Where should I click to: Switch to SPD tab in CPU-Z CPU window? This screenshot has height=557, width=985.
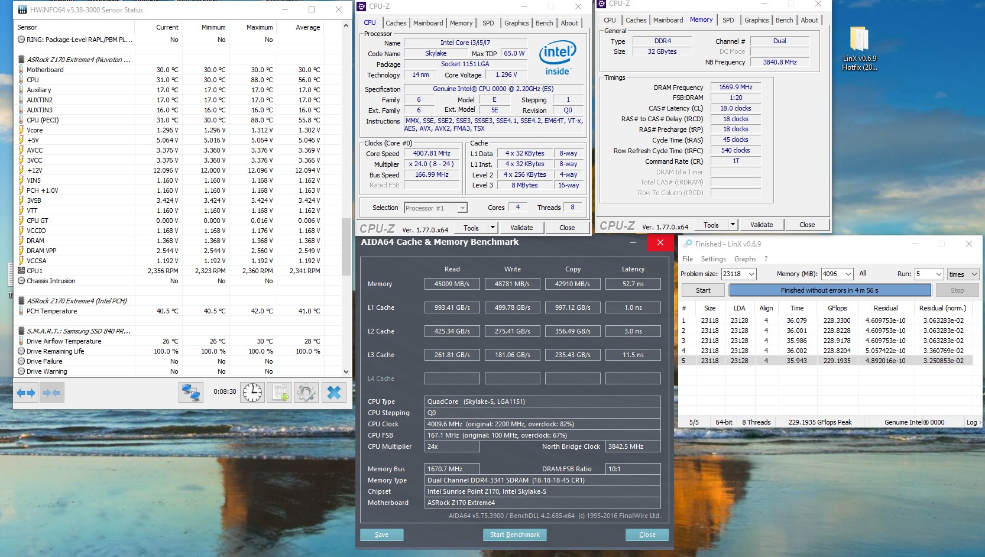point(488,23)
